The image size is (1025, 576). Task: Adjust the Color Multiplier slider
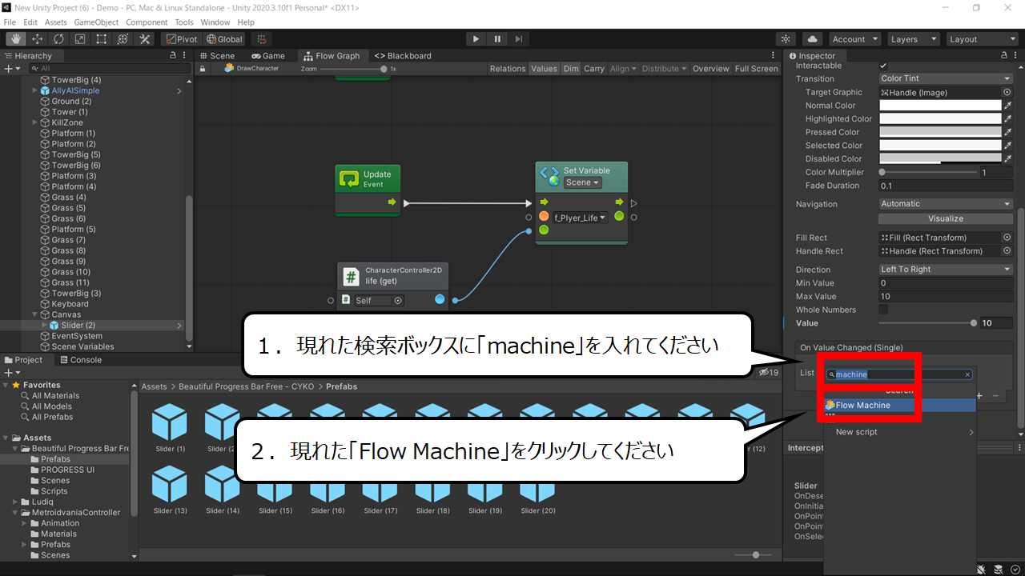(x=929, y=172)
